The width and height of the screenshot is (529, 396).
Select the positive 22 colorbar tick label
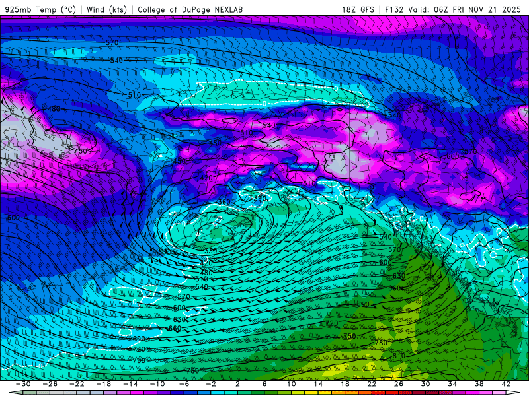[372, 384]
